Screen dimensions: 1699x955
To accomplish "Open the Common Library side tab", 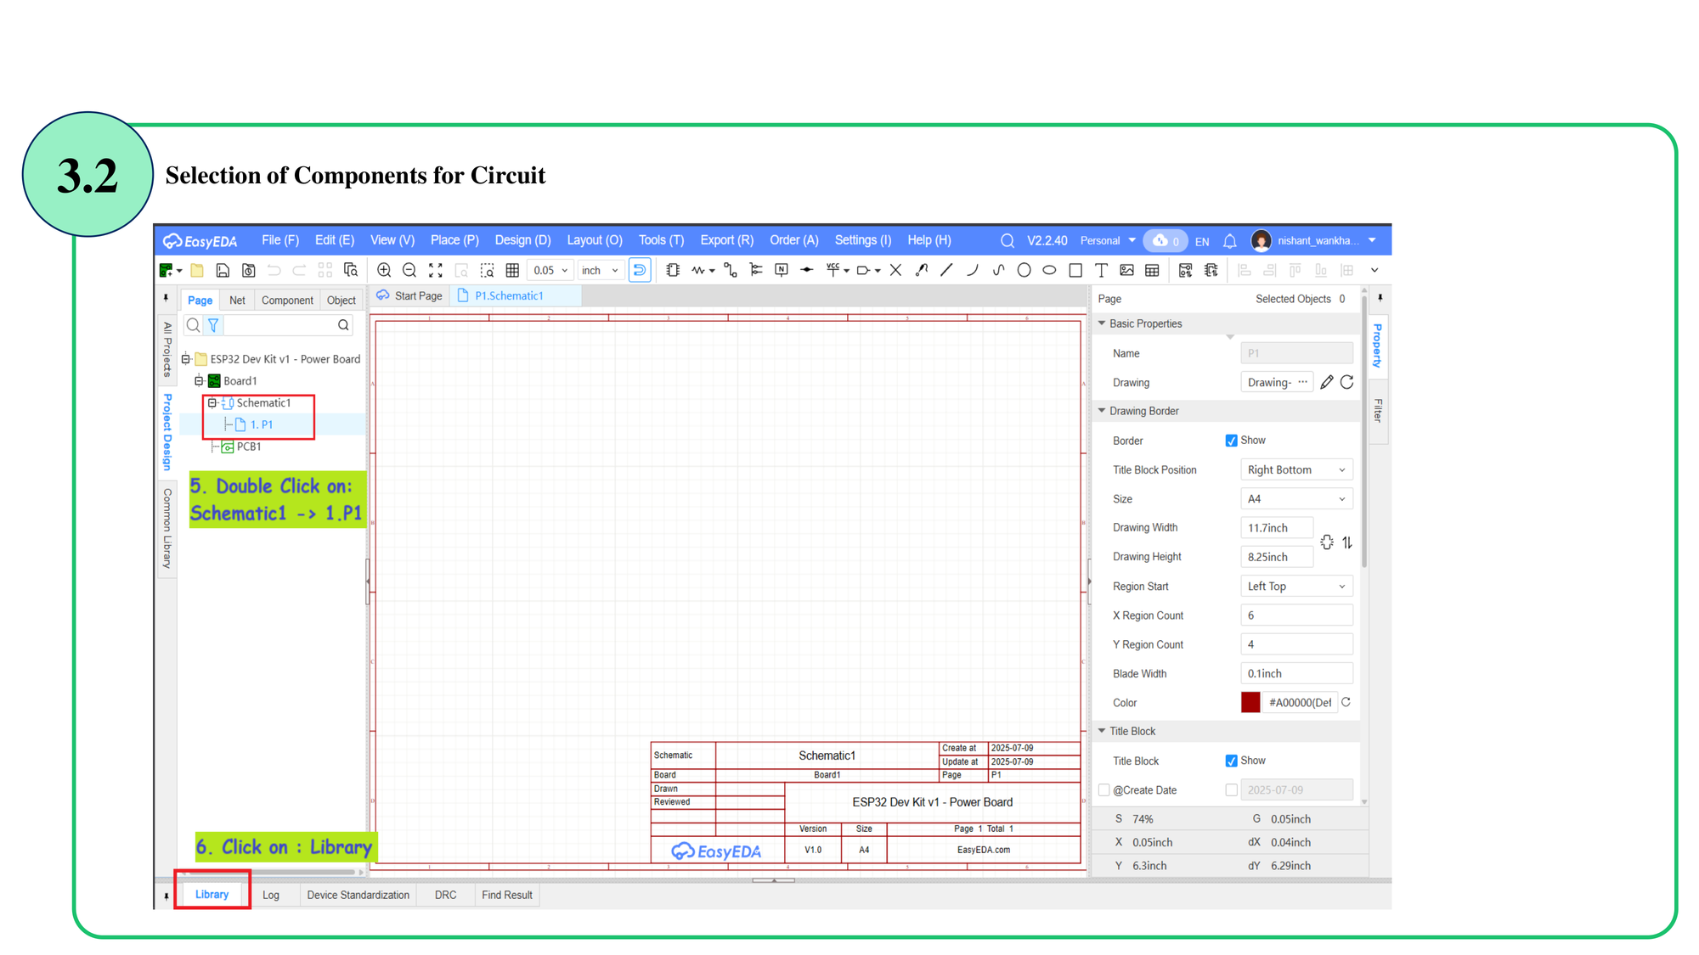I will (167, 528).
